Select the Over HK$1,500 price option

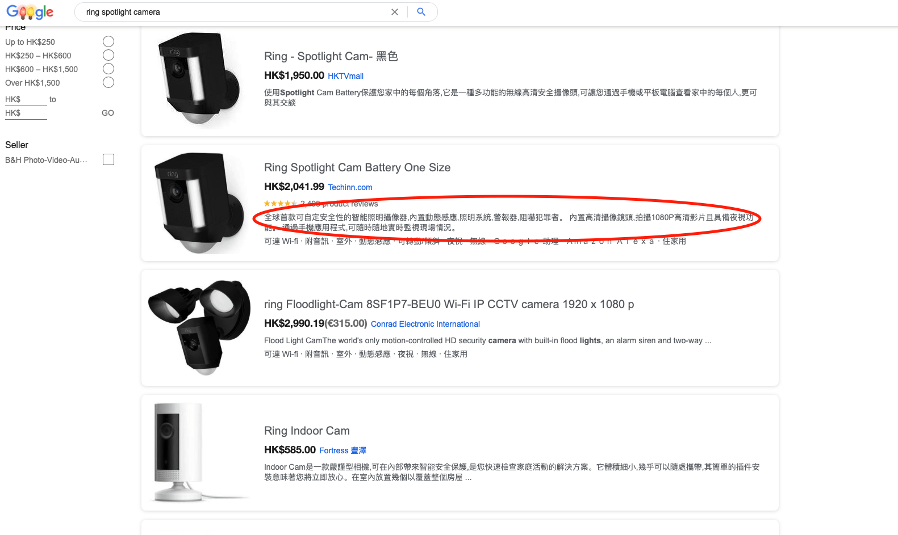coord(108,82)
